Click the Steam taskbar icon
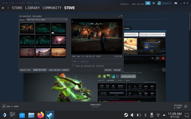The height and width of the screenshot is (119, 191). pyautogui.click(x=50, y=115)
